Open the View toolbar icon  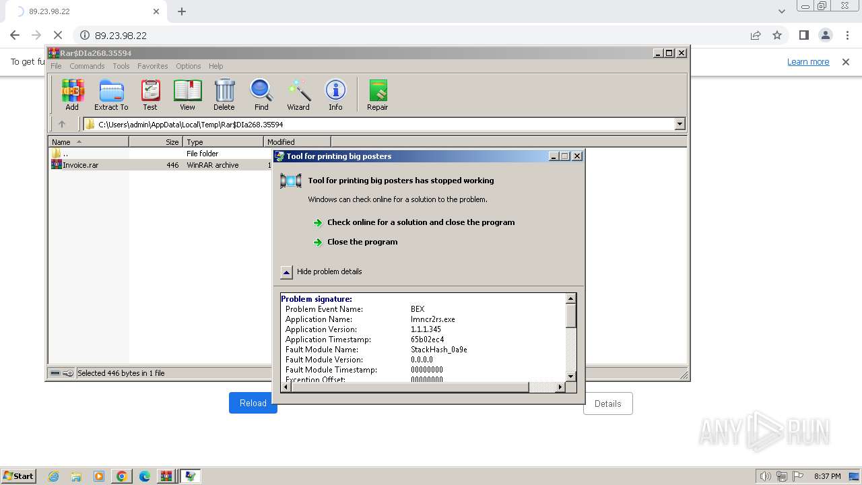click(187, 94)
